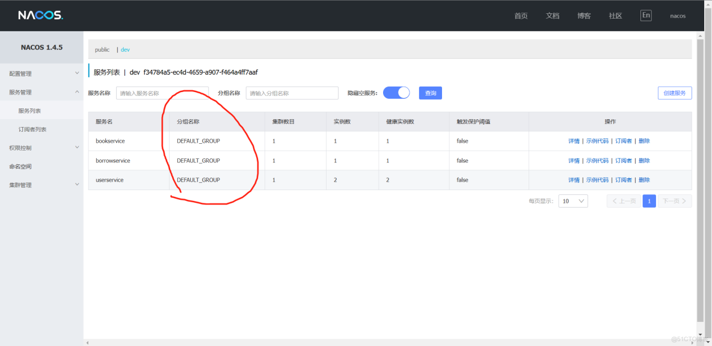The width and height of the screenshot is (712, 346).
Task: Collapse the 服务管理 sidebar section
Action: (41, 92)
